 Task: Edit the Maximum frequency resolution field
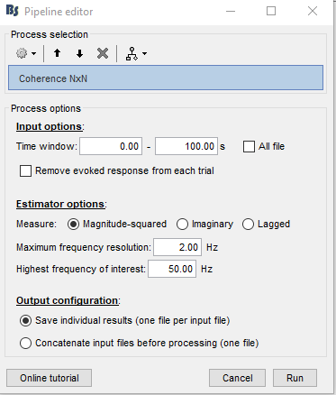click(177, 247)
